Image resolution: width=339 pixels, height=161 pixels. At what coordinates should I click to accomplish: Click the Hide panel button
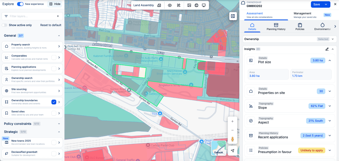55,4
